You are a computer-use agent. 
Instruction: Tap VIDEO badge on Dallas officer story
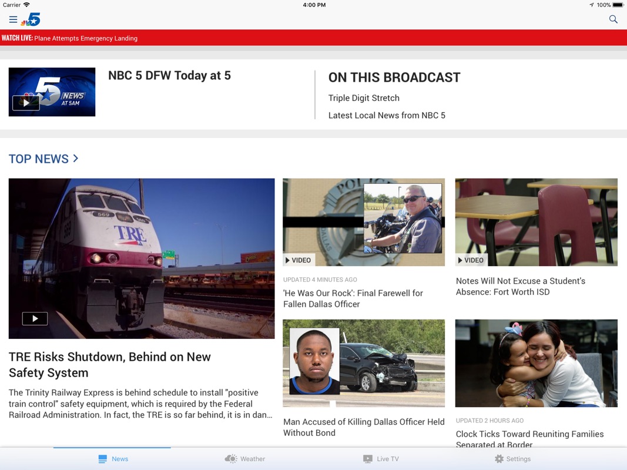coord(299,260)
